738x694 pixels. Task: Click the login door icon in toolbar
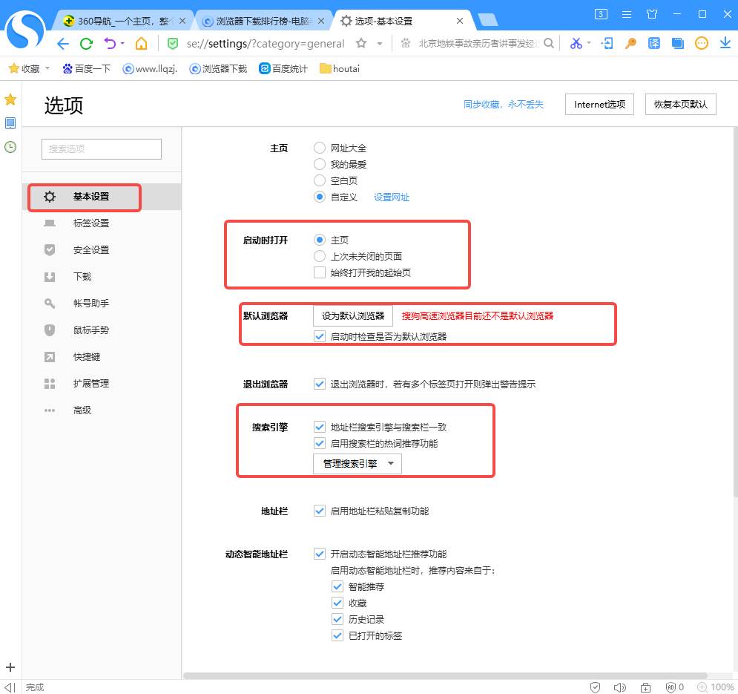pyautogui.click(x=607, y=43)
